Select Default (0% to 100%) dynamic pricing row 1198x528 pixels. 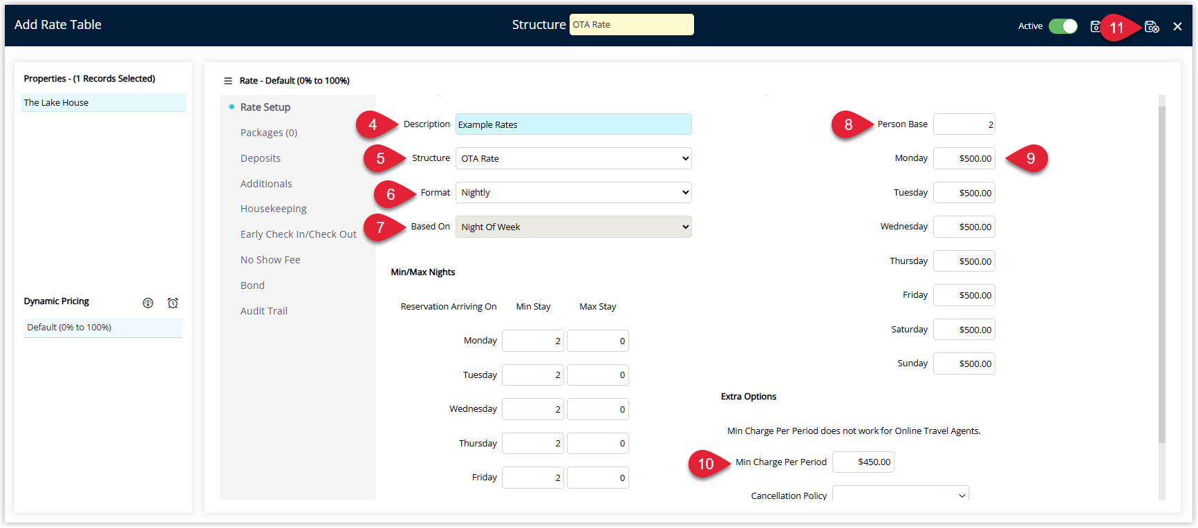click(x=104, y=328)
